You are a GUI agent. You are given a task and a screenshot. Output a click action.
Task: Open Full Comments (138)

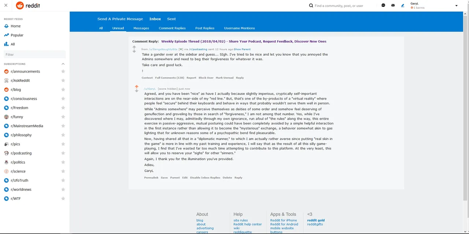click(x=170, y=78)
